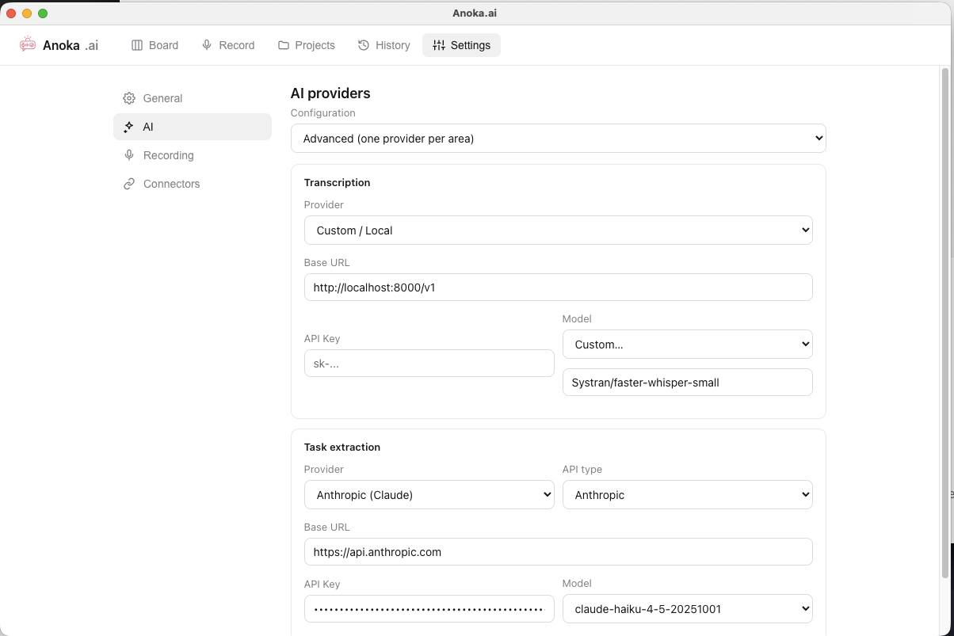Viewport: 954px width, 636px height.
Task: Open the Task extraction Provider dropdown
Action: pos(429,495)
